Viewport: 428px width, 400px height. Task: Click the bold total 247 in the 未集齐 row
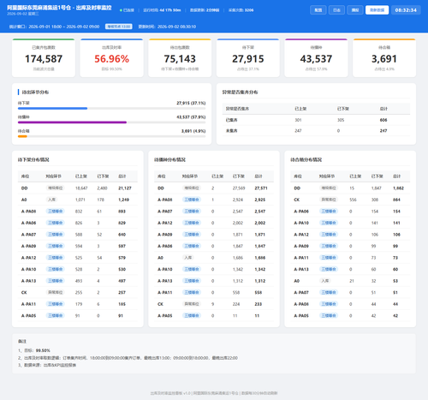point(383,131)
